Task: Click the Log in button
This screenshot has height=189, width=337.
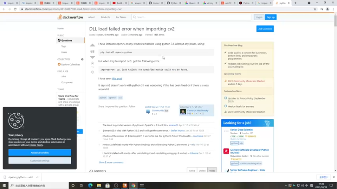Action: (259, 17)
